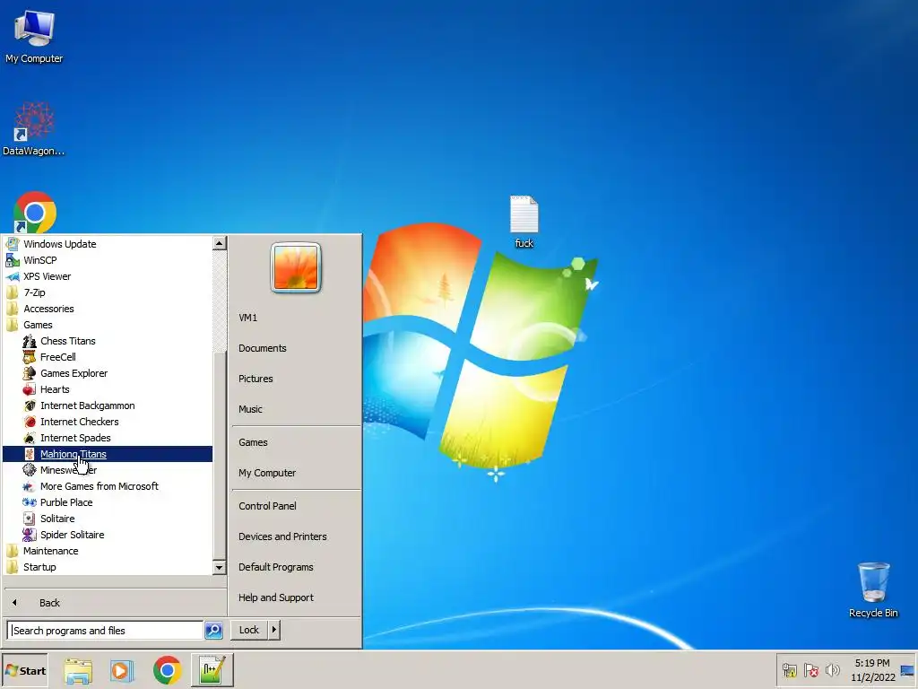
Task: Open the Recycle Bin icon
Action: [873, 589]
